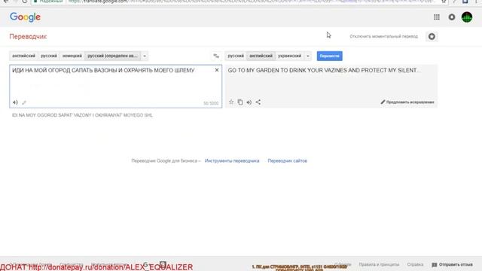Open the Google account avatar menu
Screen dimensions: 482x271
tap(467, 17)
